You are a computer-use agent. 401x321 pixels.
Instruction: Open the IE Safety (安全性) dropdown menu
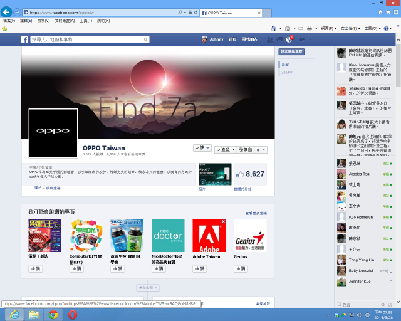350,28
